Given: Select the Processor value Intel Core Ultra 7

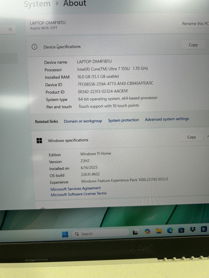Looking at the screenshot, I should [x=113, y=69].
